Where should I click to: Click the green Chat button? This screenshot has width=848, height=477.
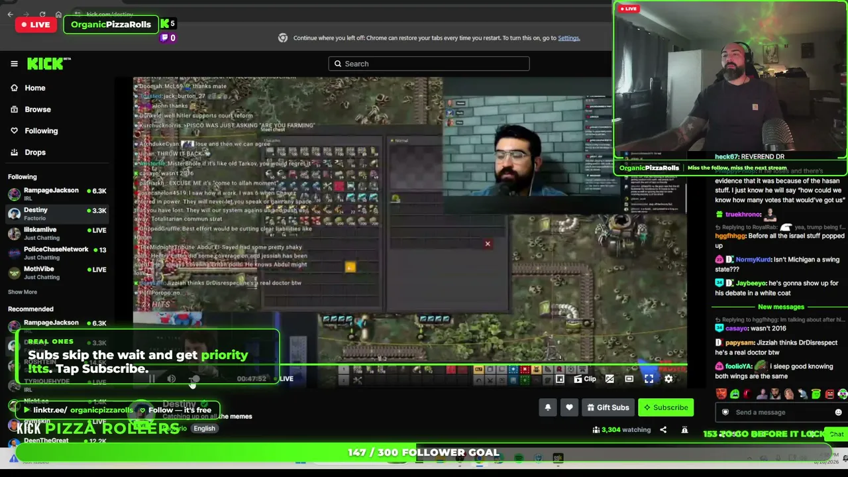pos(837,435)
